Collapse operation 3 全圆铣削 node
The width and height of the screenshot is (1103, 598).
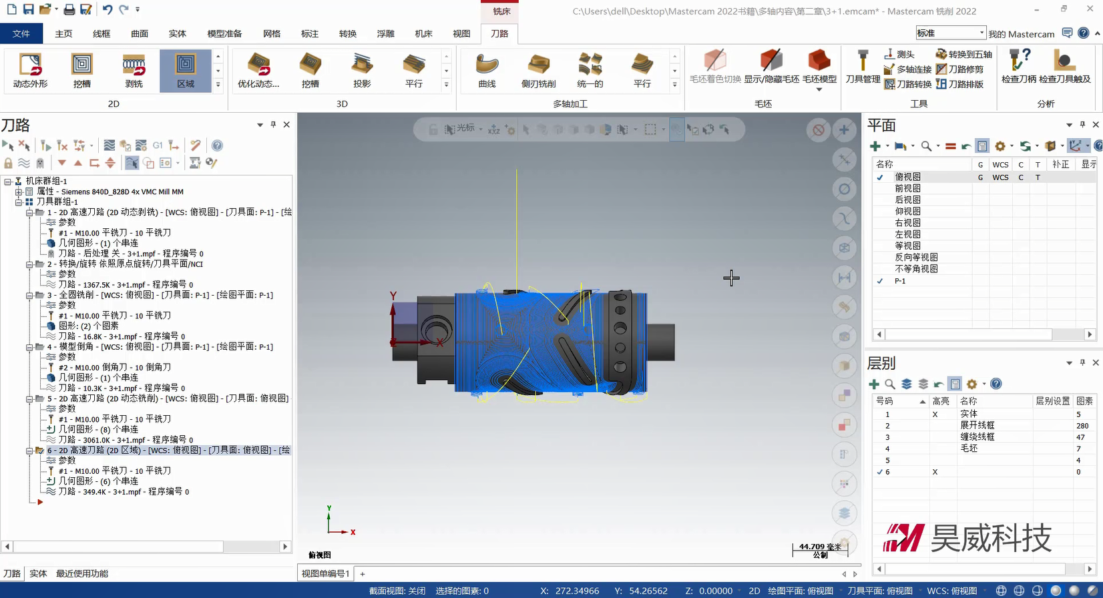point(29,295)
